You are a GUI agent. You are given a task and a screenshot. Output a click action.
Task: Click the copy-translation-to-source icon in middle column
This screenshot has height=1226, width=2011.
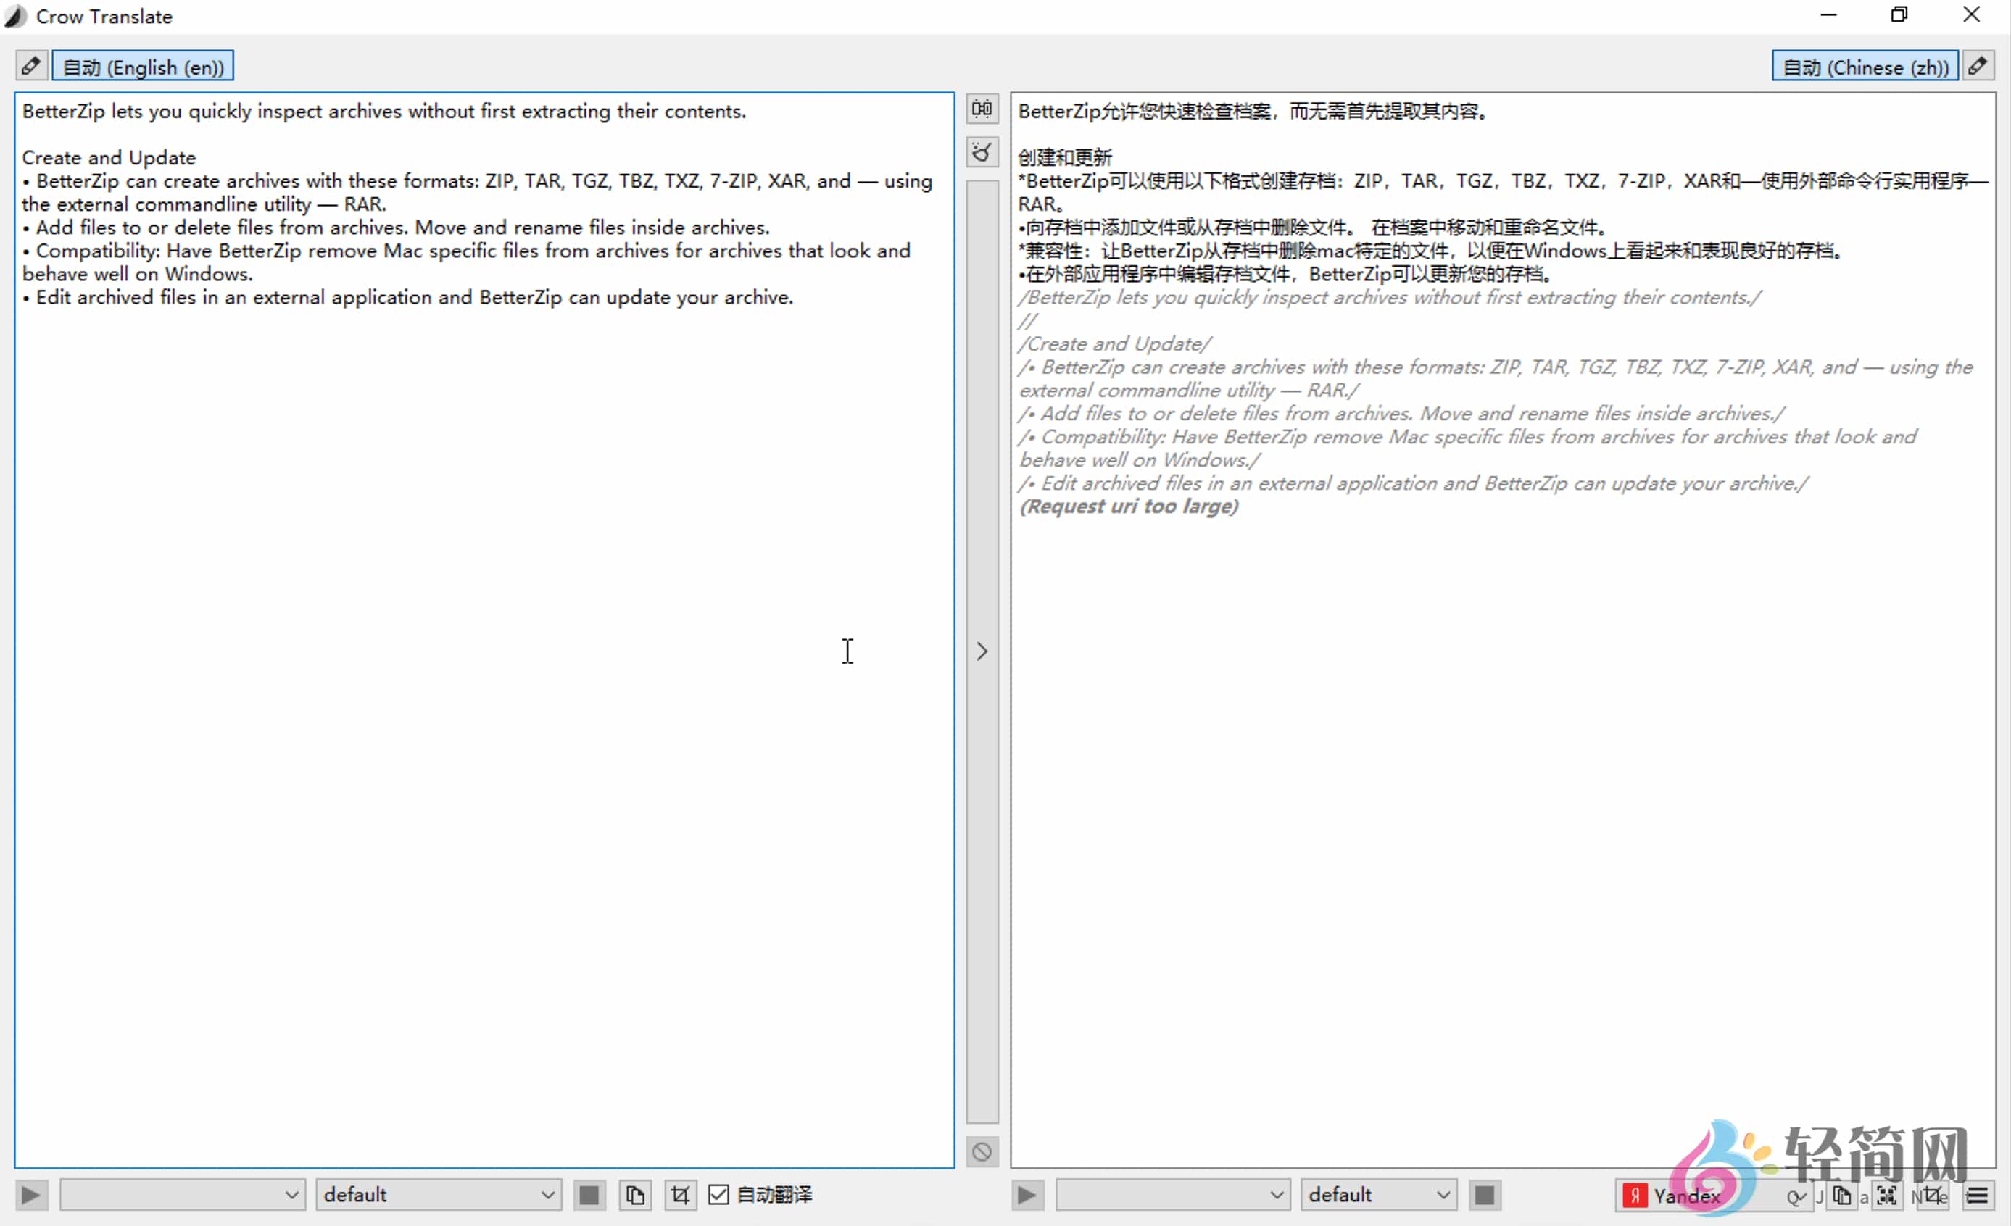(982, 151)
